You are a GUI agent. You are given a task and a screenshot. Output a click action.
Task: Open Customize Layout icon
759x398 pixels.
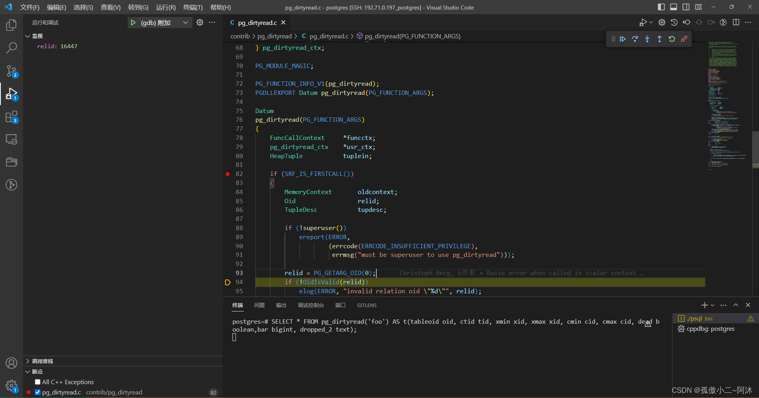(699, 7)
